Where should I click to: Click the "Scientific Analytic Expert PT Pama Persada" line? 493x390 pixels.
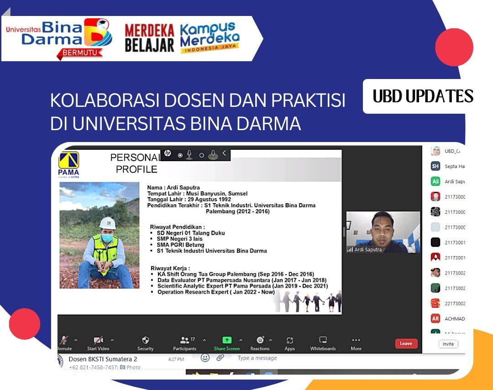click(243, 286)
